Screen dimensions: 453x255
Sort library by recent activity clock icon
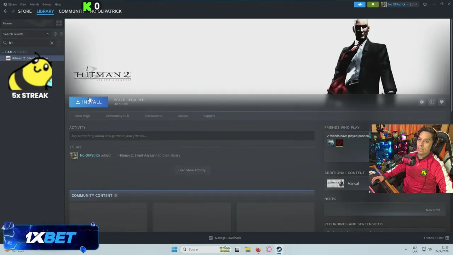55,34
